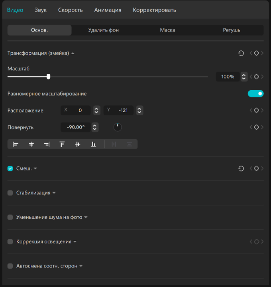Click the align vertical center icon
The image size is (271, 287).
(x=78, y=144)
